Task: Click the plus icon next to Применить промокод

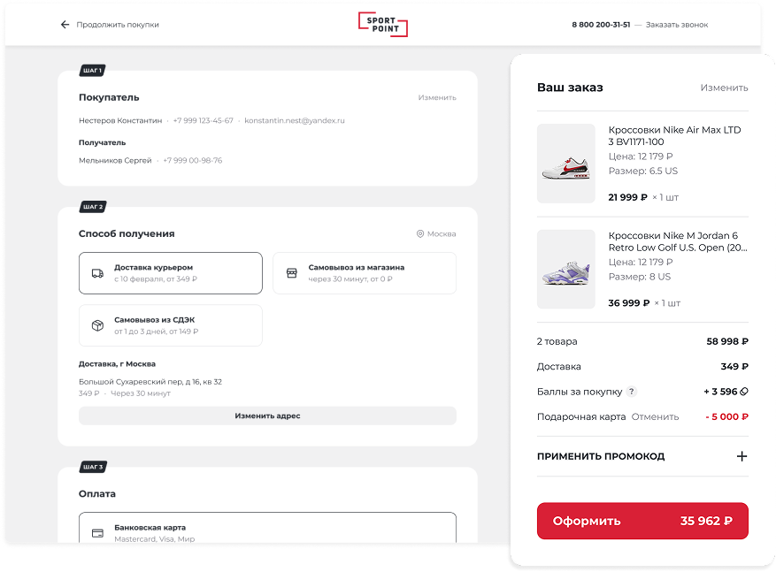Action: [x=741, y=456]
